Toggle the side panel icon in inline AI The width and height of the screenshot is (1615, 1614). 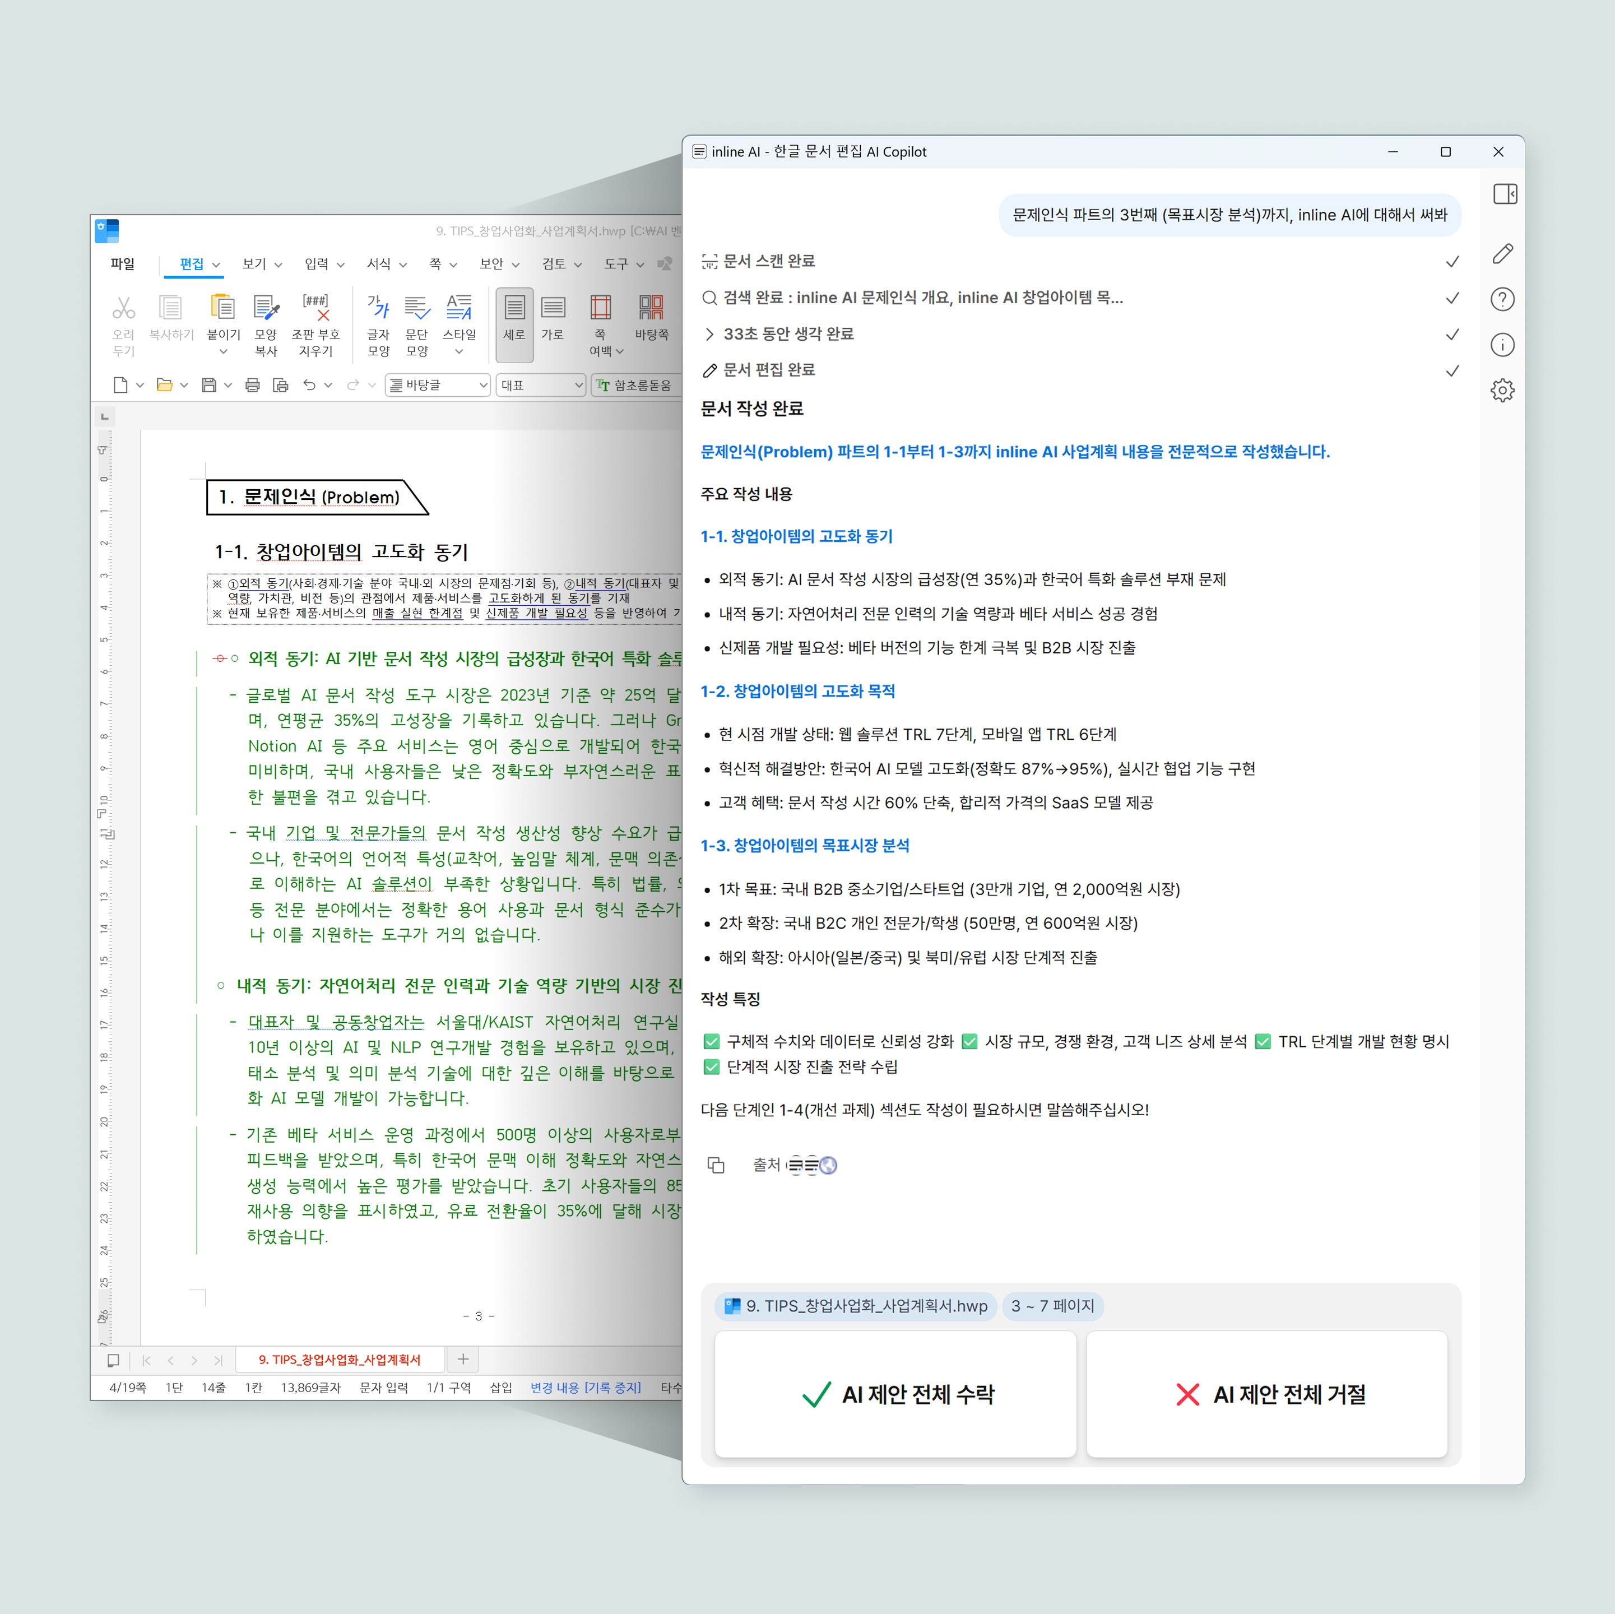[1506, 194]
